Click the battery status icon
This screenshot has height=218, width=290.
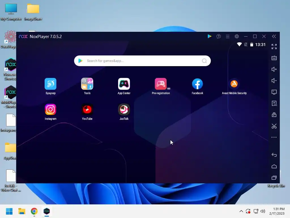coord(251,45)
